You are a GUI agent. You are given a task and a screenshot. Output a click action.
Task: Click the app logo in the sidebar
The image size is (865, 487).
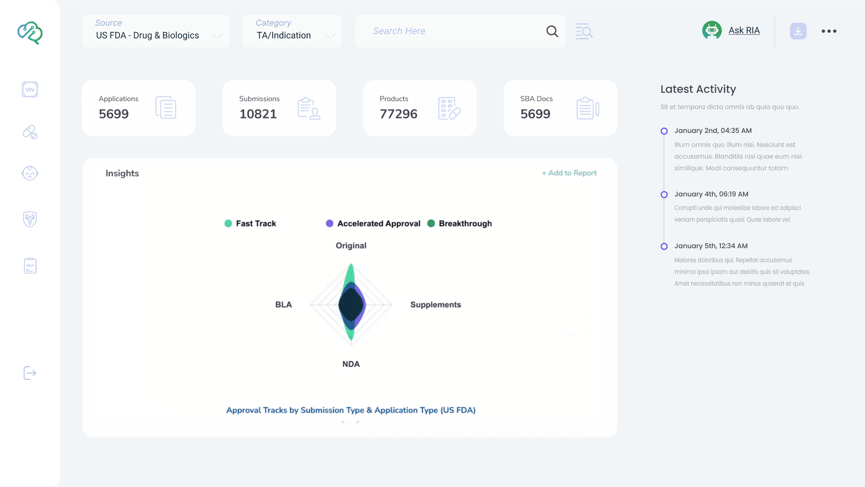pyautogui.click(x=30, y=32)
